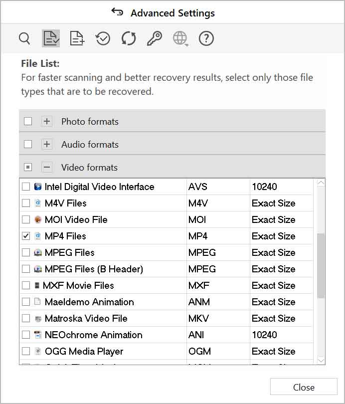Enable the MPEG Files checkbox
This screenshot has width=345, height=404.
25,252
